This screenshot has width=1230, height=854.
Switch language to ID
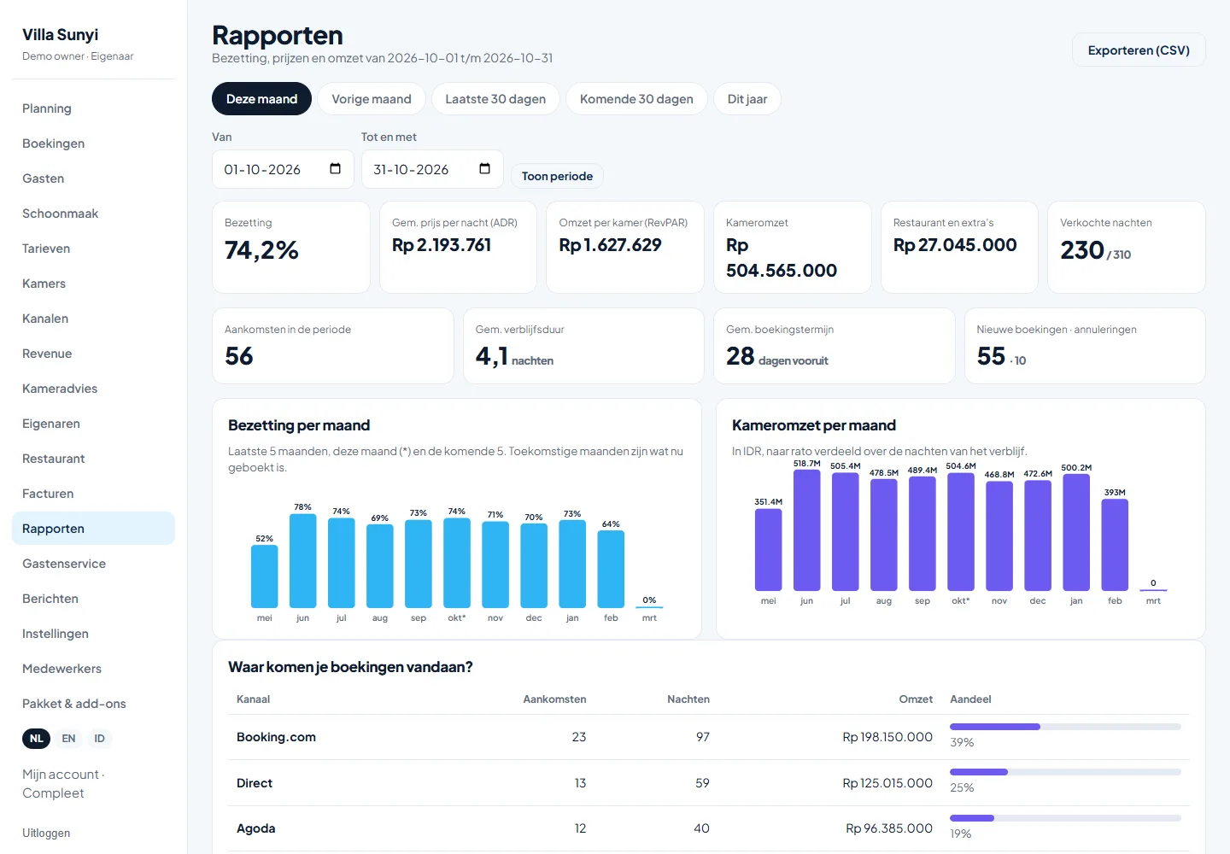(99, 739)
